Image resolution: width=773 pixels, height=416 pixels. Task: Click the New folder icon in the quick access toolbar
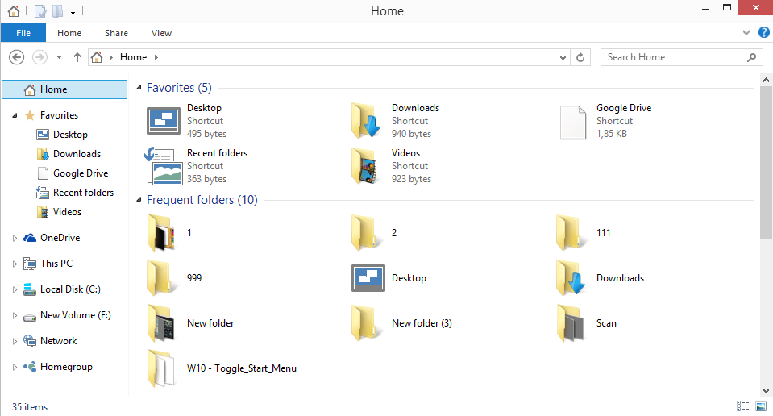[57, 10]
